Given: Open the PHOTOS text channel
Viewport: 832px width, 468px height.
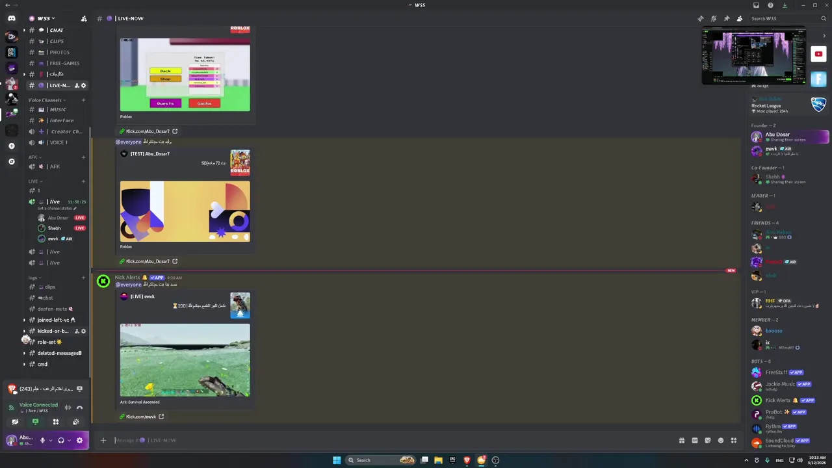Looking at the screenshot, I should tap(56, 52).
